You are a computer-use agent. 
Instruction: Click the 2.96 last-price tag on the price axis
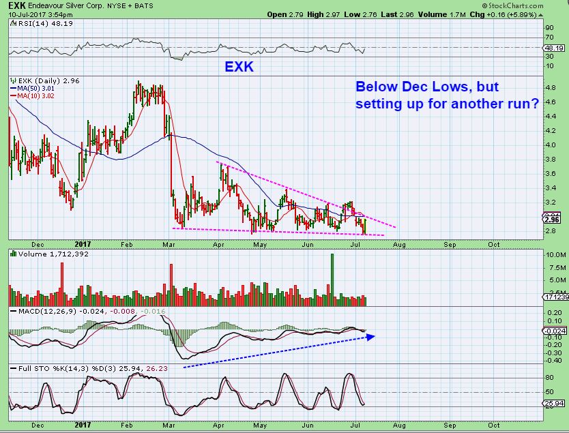(552, 220)
